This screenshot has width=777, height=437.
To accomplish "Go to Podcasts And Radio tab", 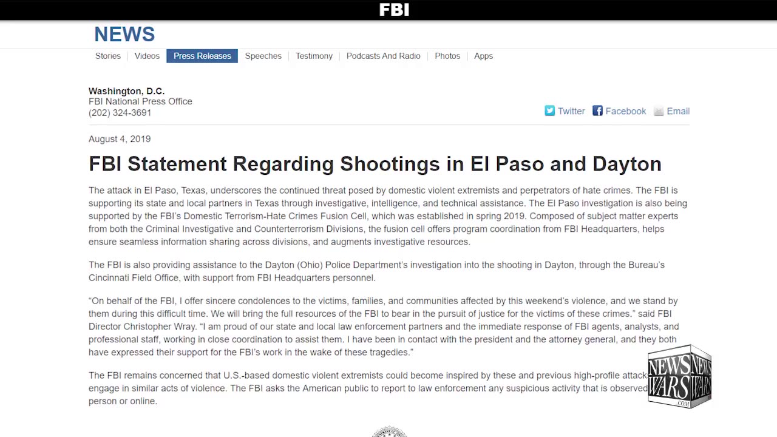I will (x=384, y=56).
